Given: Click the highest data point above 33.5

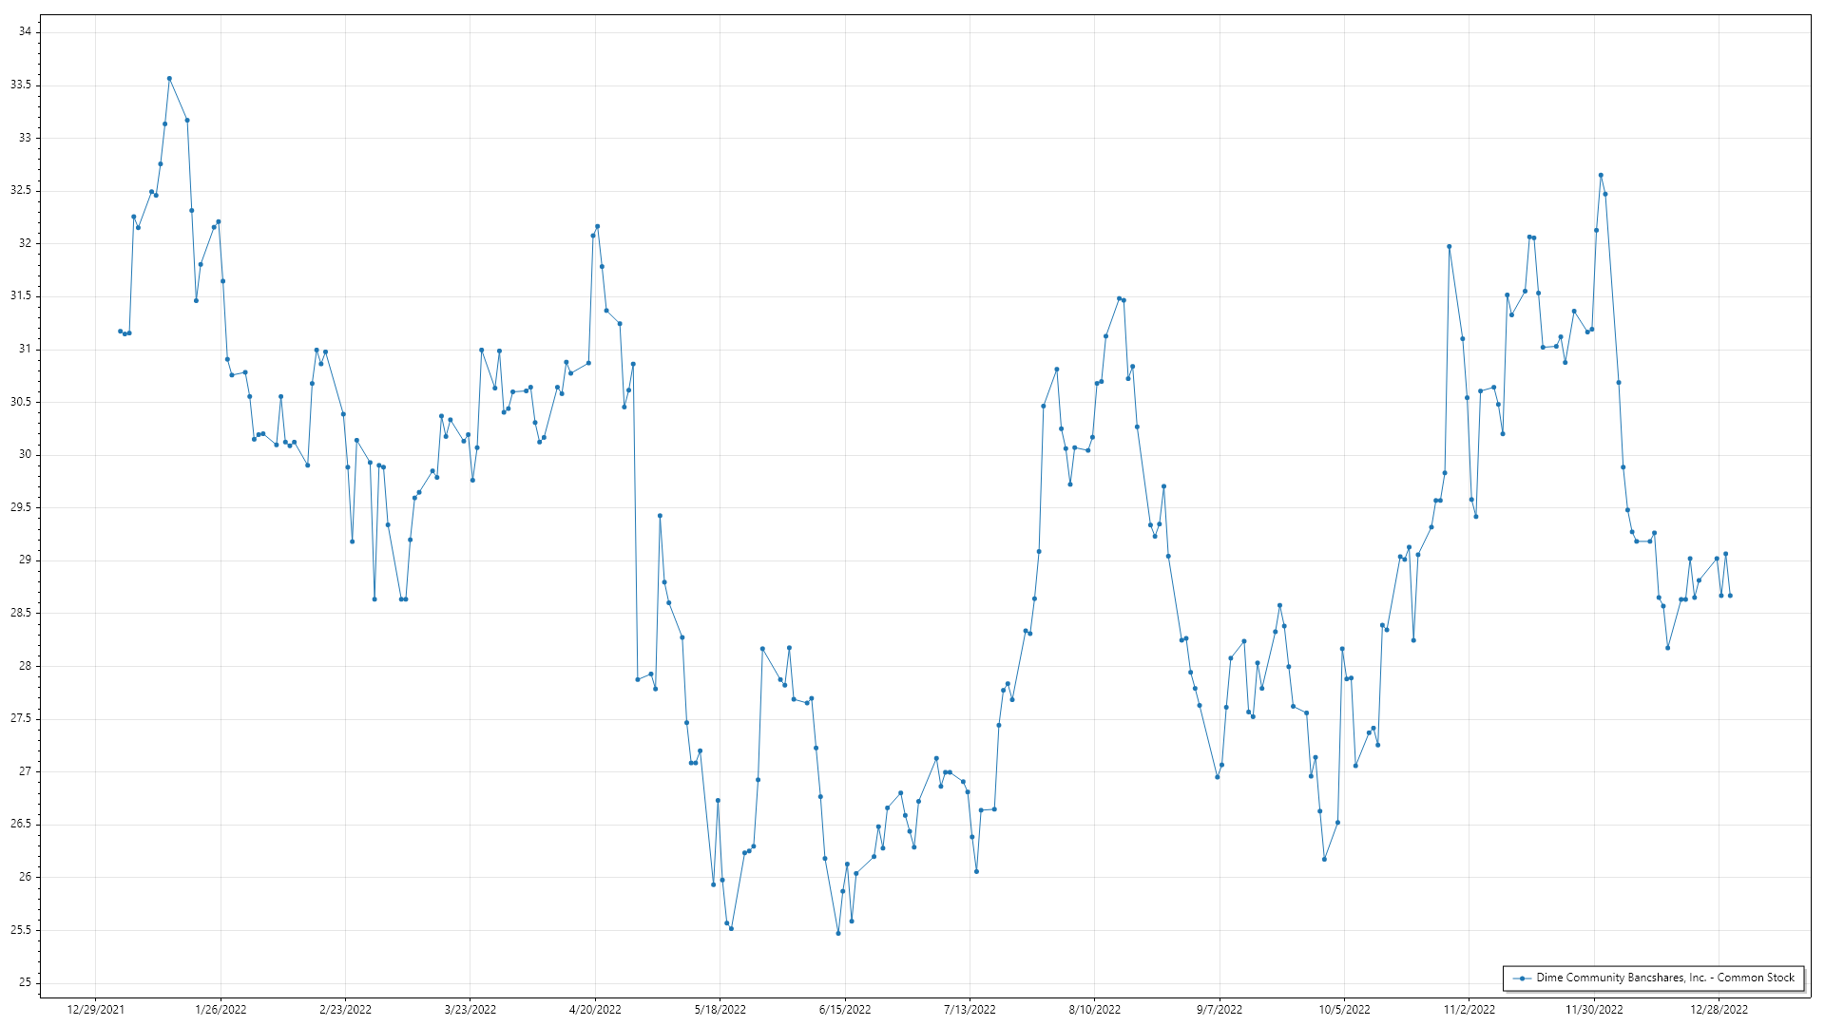Looking at the screenshot, I should [x=169, y=79].
